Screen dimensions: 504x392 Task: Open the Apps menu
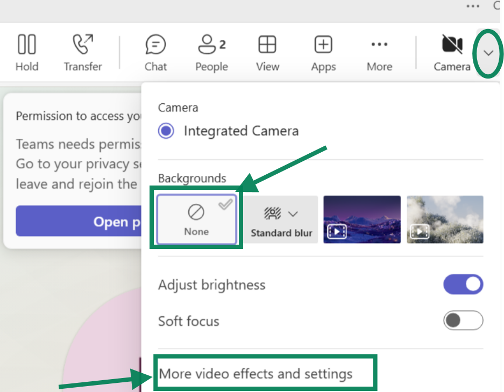[323, 53]
